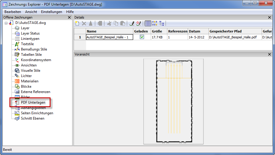The width and height of the screenshot is (275, 155).
Task: Open the Einstellungen menu
Action: (x=51, y=12)
